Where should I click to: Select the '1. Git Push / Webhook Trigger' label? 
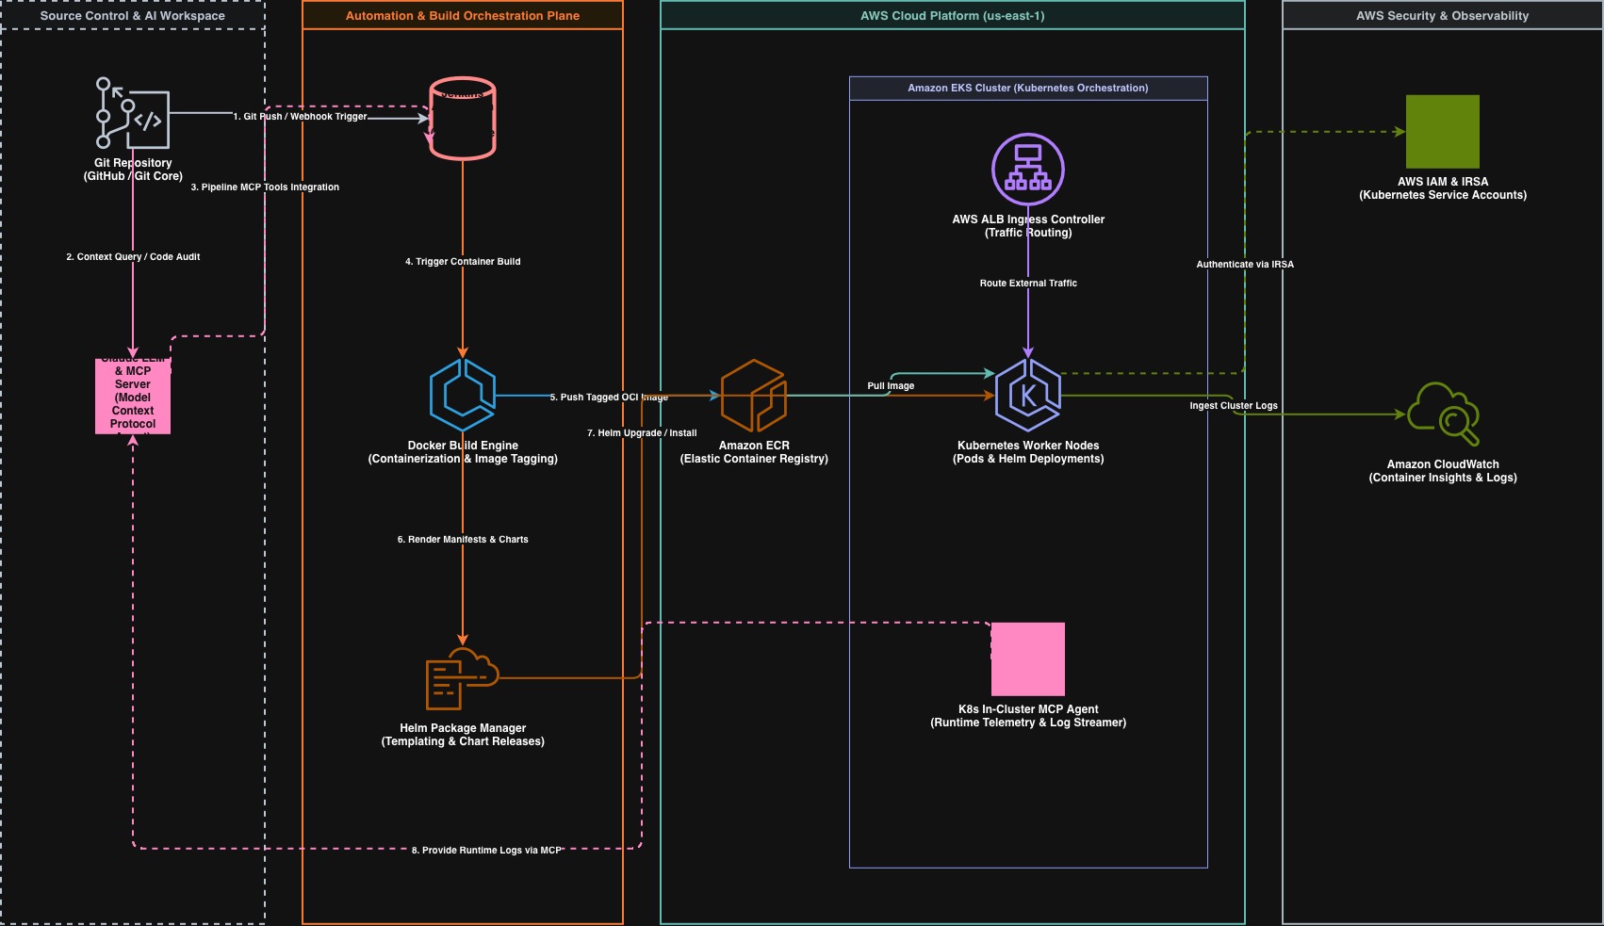point(300,117)
